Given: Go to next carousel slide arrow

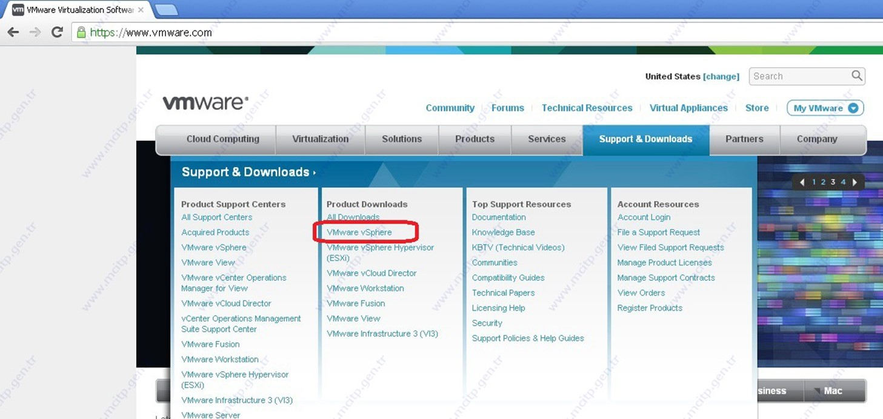Looking at the screenshot, I should pyautogui.click(x=855, y=182).
